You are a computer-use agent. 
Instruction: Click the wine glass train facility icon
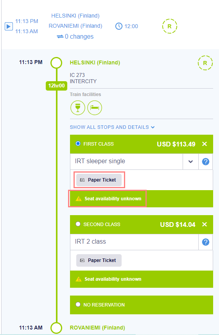point(78,108)
